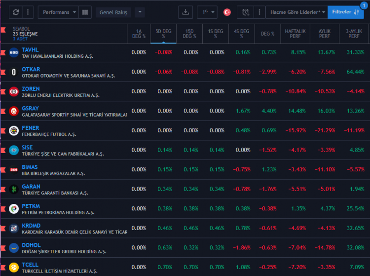Click the refresh screener icon

coord(16,12)
